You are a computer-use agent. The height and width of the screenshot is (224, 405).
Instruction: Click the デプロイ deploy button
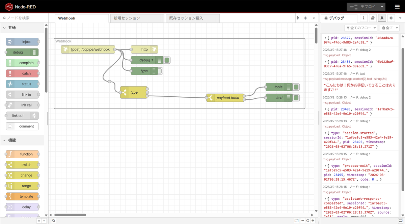363,7
